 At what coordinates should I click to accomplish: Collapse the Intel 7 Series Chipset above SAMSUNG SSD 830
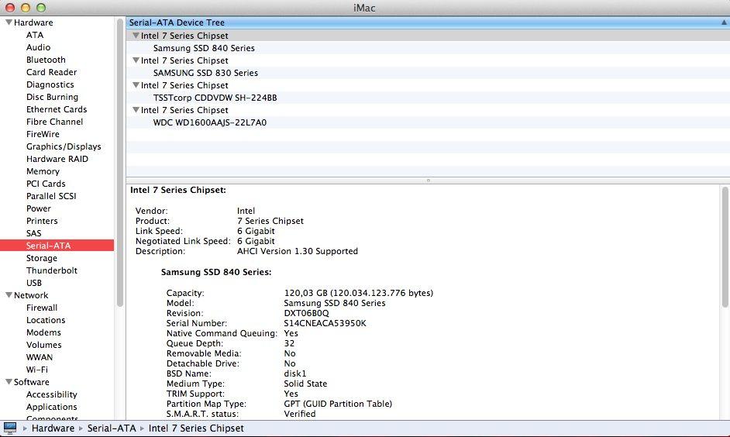(136, 60)
